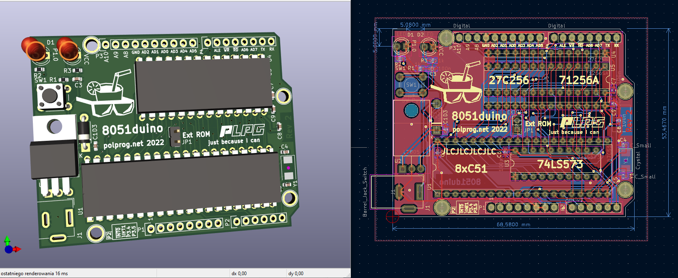This screenshot has width=678, height=278.
Task: Click "8051duino" silkscreen text in 3D viewer
Action: 132,129
